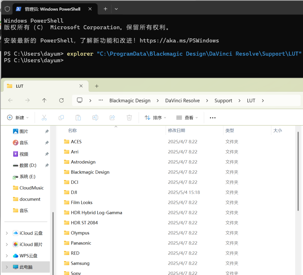Click the pin icon beside 数据 (D:)
Screen dimensions: 303x275
coord(47,165)
